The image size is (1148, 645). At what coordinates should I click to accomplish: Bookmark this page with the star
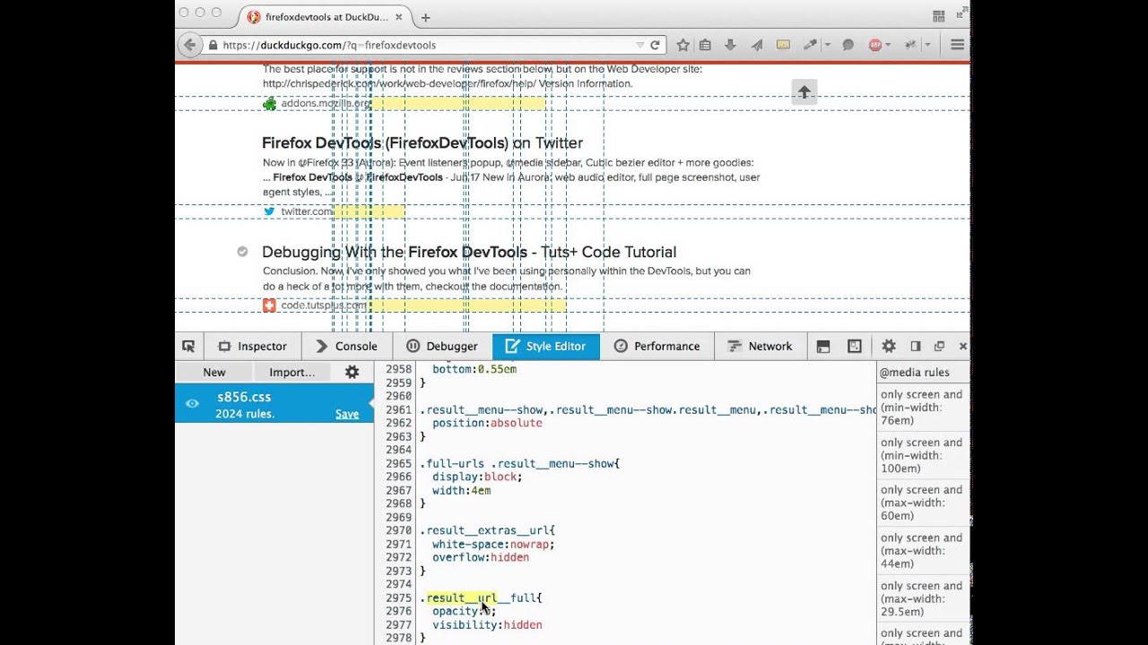(683, 45)
